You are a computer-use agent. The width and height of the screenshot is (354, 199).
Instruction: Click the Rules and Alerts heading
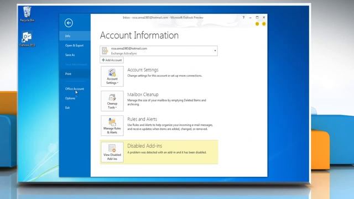pos(142,119)
